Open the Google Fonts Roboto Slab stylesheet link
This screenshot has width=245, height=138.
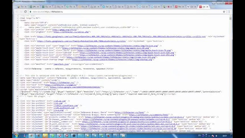coord(81,41)
